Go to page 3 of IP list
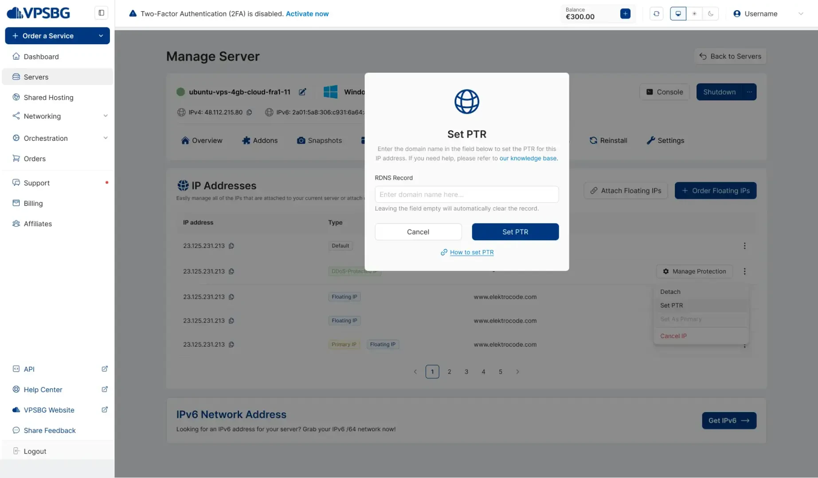The image size is (818, 478). pos(466,372)
